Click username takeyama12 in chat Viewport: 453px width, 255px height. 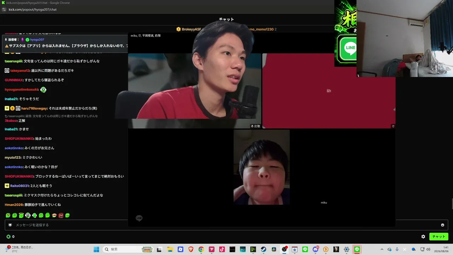[x=20, y=71]
